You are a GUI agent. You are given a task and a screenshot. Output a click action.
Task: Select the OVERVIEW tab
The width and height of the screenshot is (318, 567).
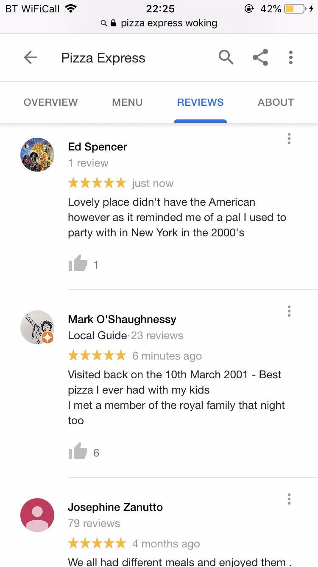coord(50,102)
